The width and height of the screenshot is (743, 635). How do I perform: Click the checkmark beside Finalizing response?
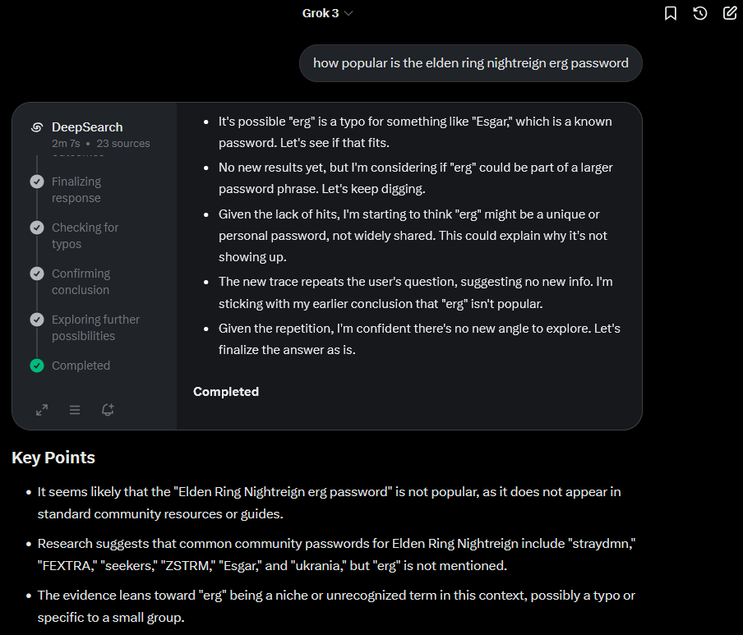37,182
